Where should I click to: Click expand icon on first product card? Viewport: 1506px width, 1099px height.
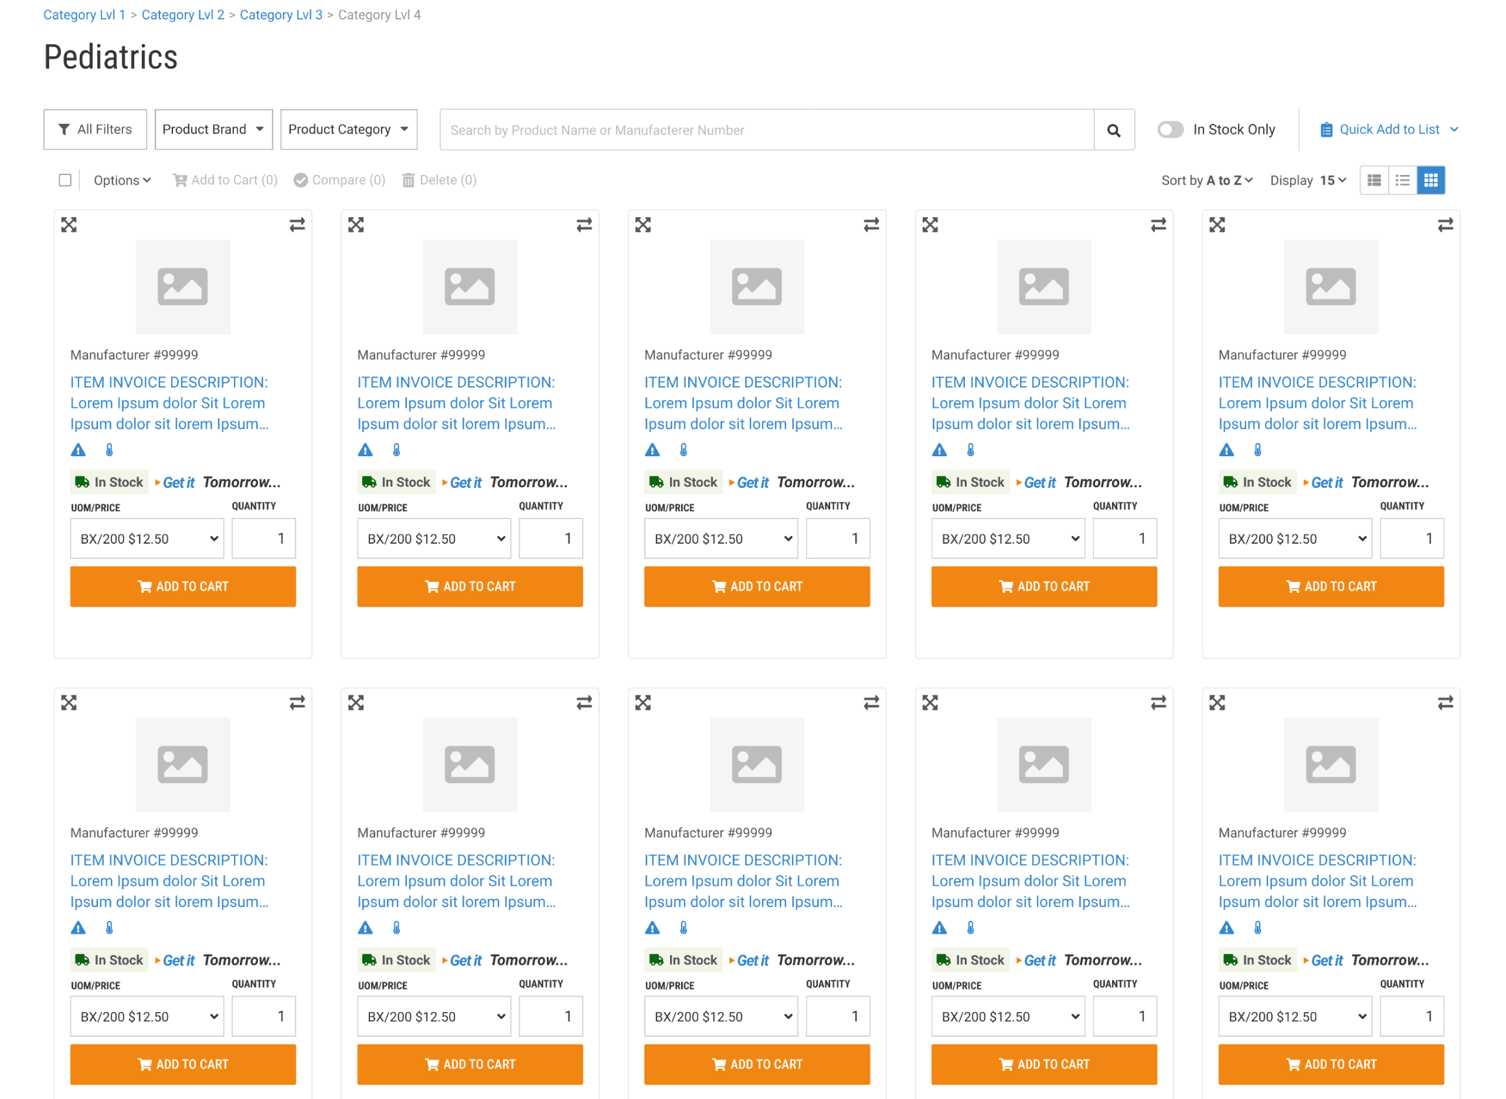(69, 225)
